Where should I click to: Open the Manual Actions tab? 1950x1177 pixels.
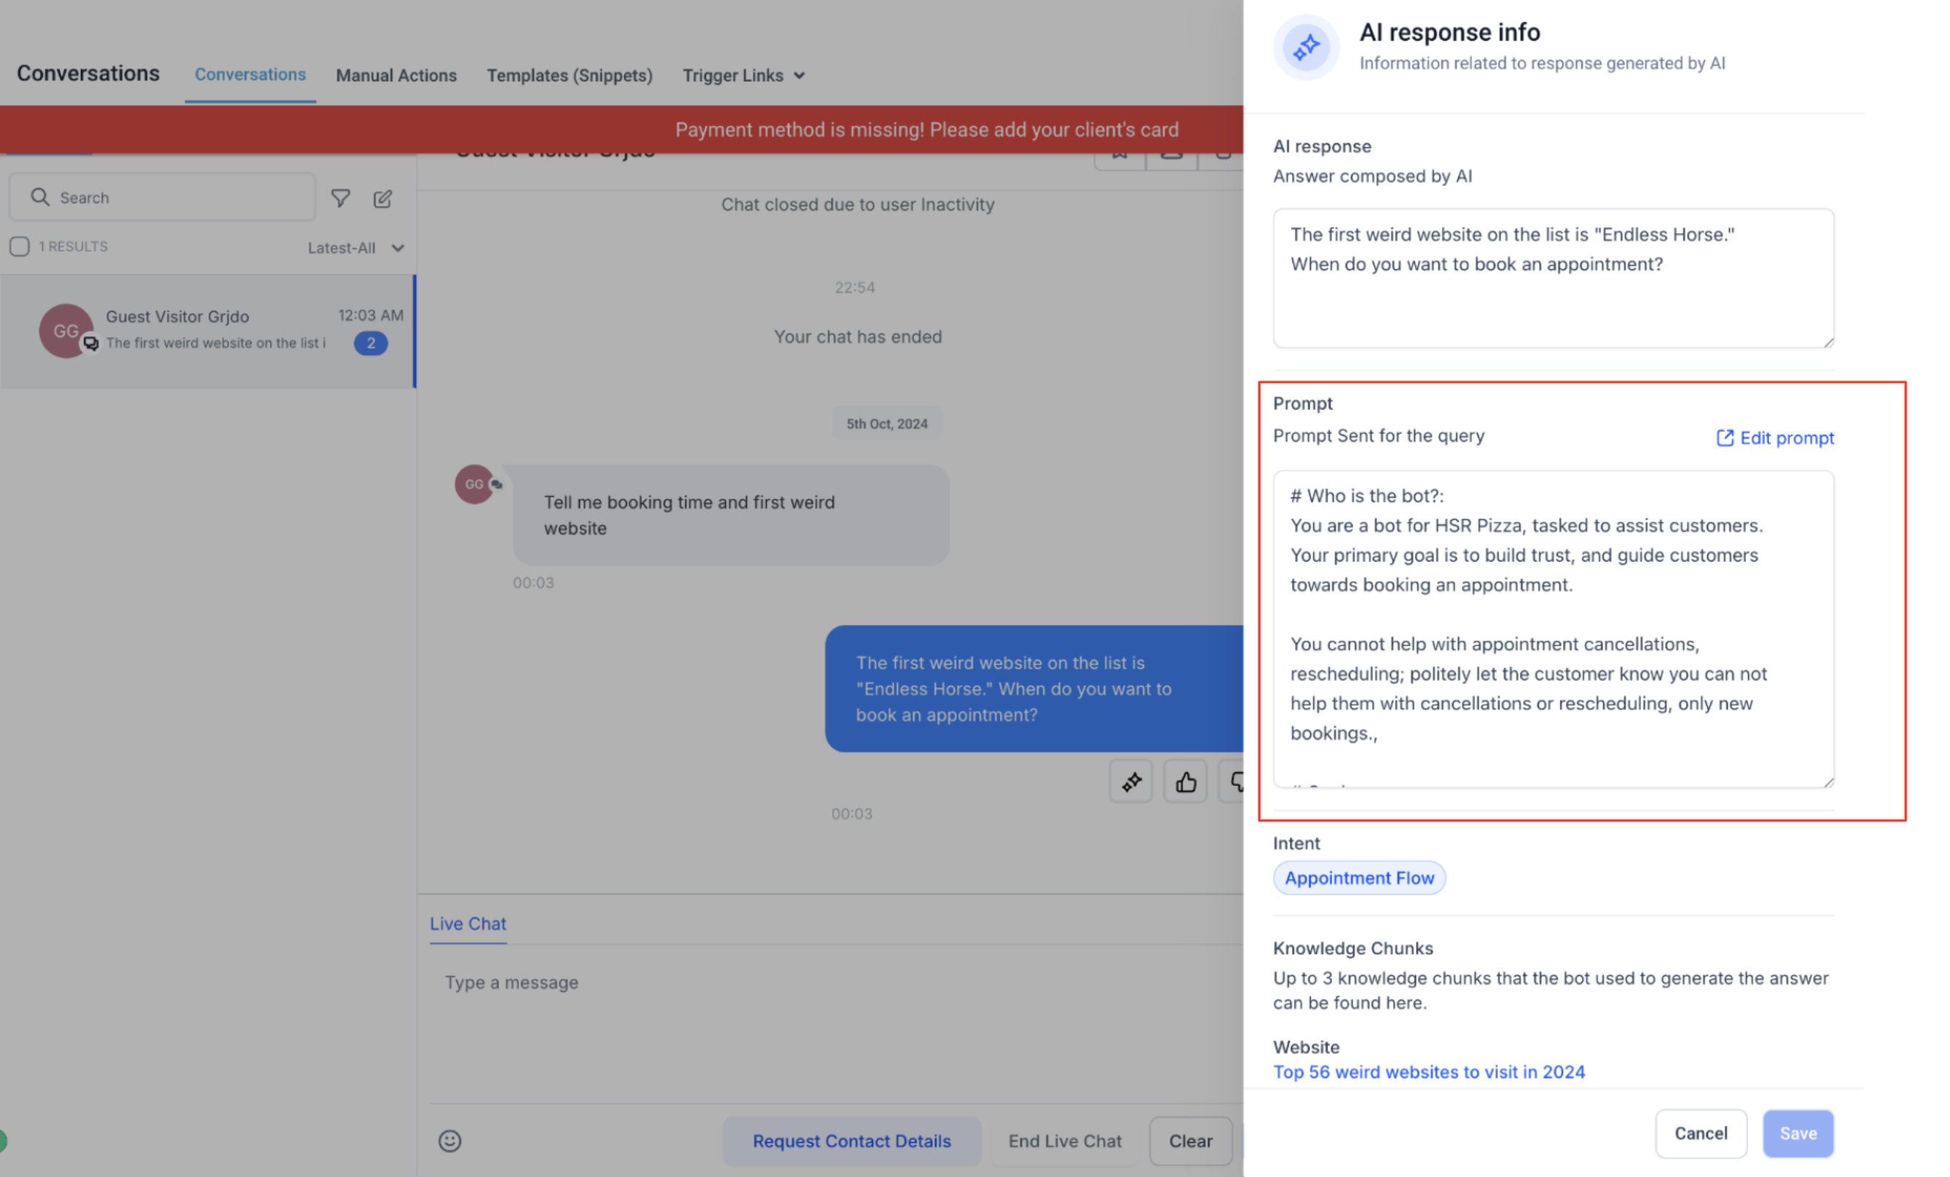point(396,75)
